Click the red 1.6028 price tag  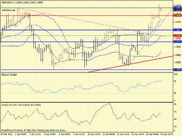[x=178, y=15]
